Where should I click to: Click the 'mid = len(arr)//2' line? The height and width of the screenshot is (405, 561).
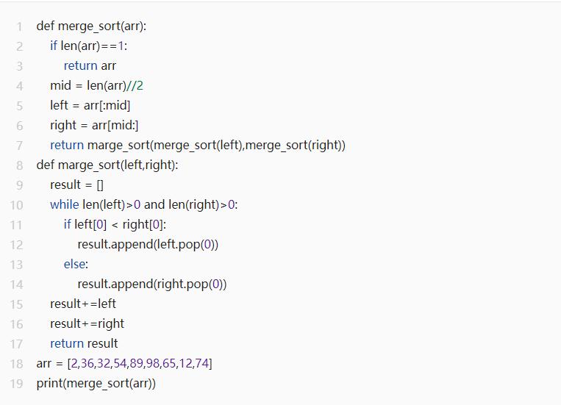96,85
